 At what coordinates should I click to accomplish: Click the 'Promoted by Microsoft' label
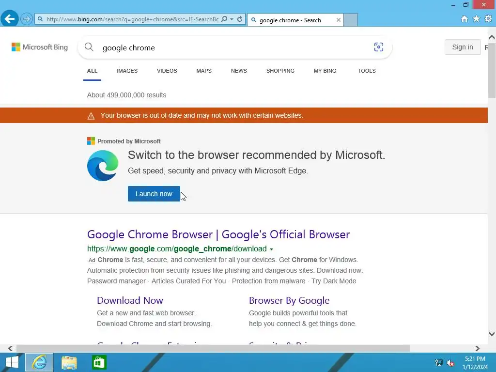[x=129, y=141]
